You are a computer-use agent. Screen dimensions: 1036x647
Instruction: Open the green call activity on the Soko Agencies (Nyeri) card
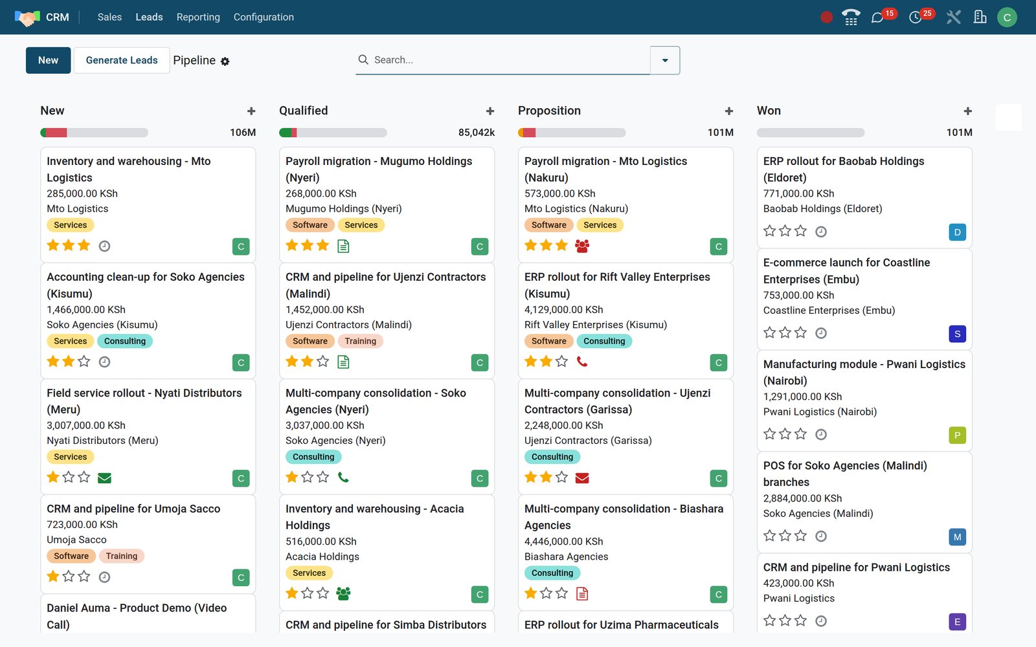pos(343,477)
